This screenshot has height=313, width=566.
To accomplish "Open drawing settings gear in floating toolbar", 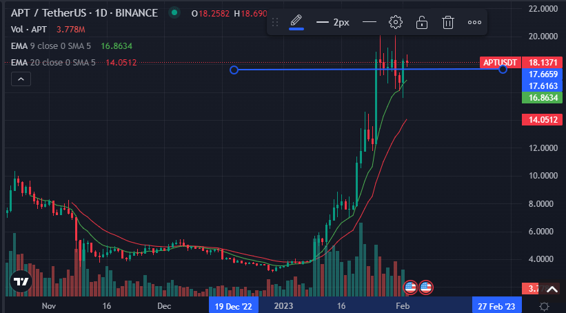I will click(396, 22).
